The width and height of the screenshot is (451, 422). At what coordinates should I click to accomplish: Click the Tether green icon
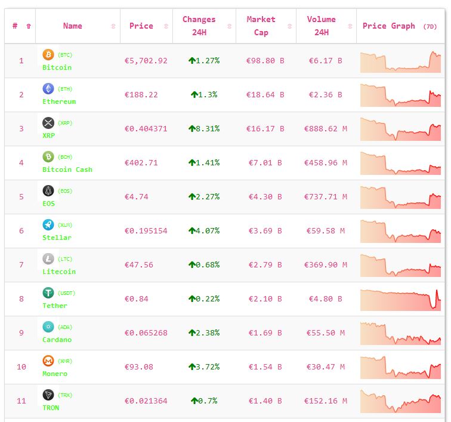pyautogui.click(x=48, y=293)
